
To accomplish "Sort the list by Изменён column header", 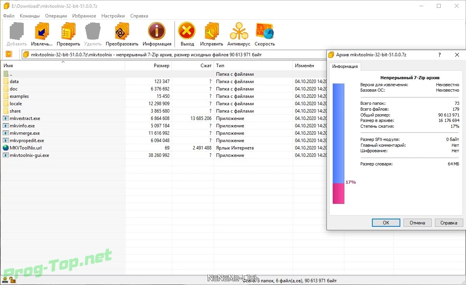I will 309,65.
